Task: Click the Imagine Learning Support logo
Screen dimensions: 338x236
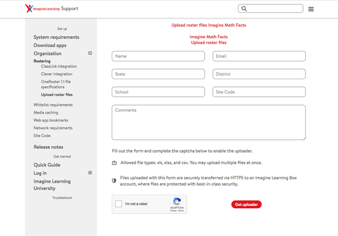Action: pos(52,8)
